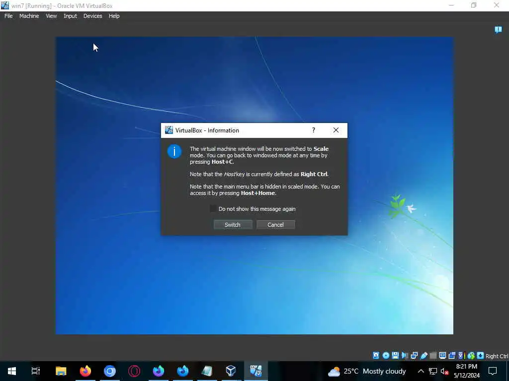
Task: Open the File menu
Action: tap(8, 16)
